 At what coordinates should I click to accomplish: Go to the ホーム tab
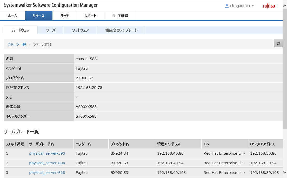pyautogui.click(x=12, y=16)
